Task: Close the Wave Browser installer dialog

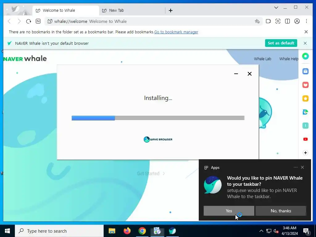Action: click(249, 74)
